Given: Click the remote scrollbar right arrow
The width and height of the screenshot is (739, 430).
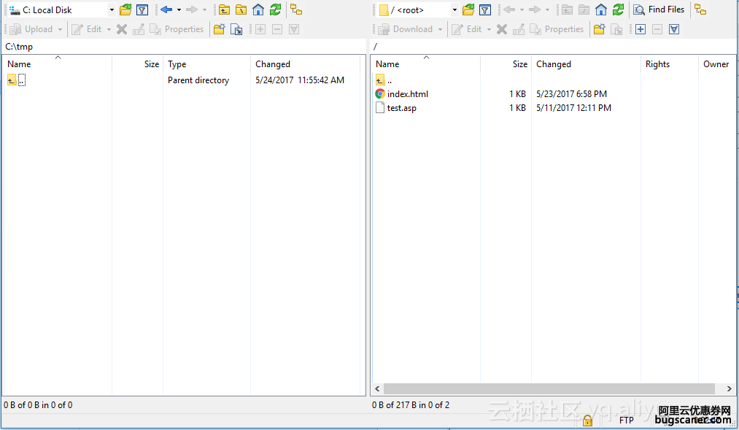Looking at the screenshot, I should tap(729, 388).
